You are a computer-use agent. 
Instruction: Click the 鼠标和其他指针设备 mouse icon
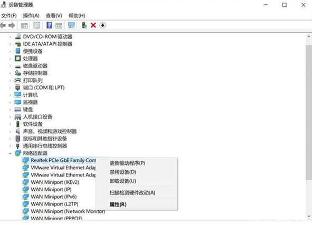click(18, 139)
